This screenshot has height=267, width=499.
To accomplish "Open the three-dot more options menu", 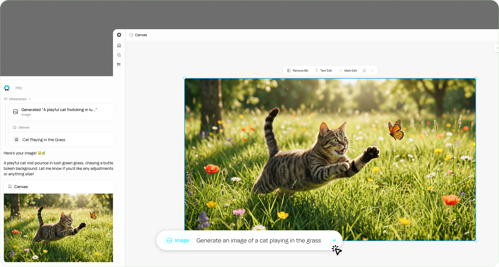I will click(x=373, y=70).
